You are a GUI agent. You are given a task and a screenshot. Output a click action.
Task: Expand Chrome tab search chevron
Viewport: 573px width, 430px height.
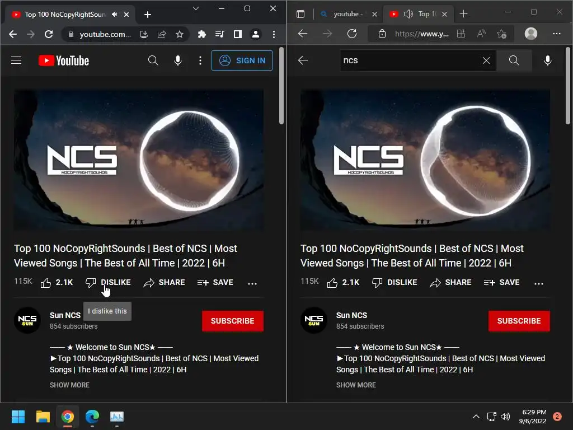pos(196,8)
